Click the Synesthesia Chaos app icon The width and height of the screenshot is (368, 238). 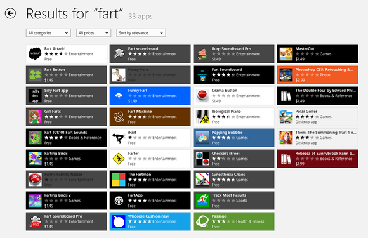(202, 180)
